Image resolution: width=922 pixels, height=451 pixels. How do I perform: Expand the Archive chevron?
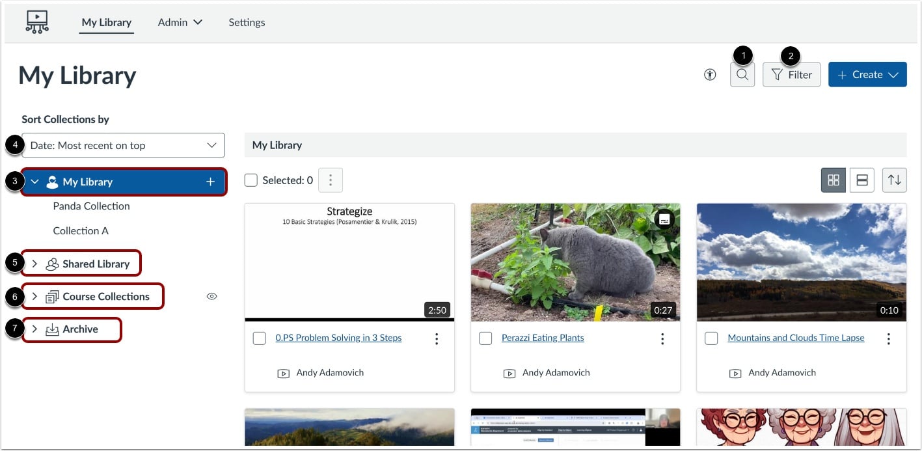[34, 329]
